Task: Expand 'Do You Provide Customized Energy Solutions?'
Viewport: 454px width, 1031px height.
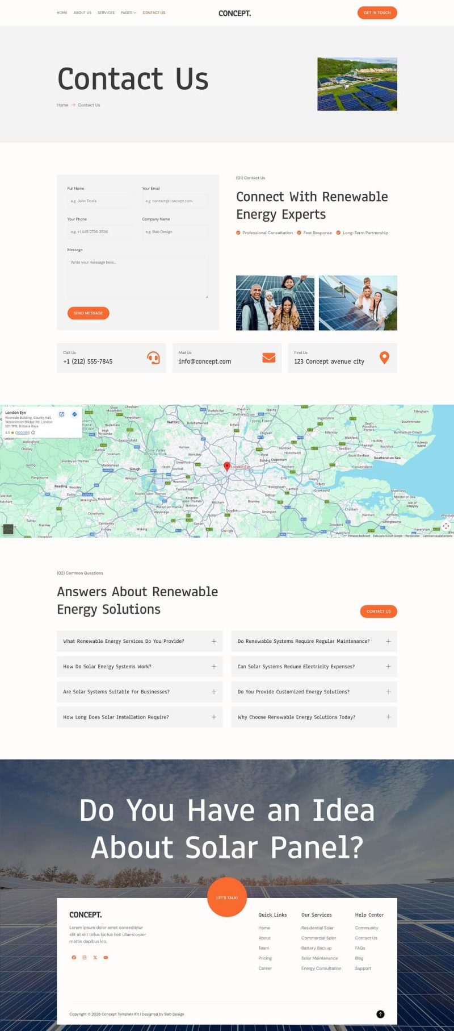Action: pyautogui.click(x=314, y=692)
